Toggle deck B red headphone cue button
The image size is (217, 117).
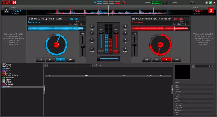click(x=116, y=52)
